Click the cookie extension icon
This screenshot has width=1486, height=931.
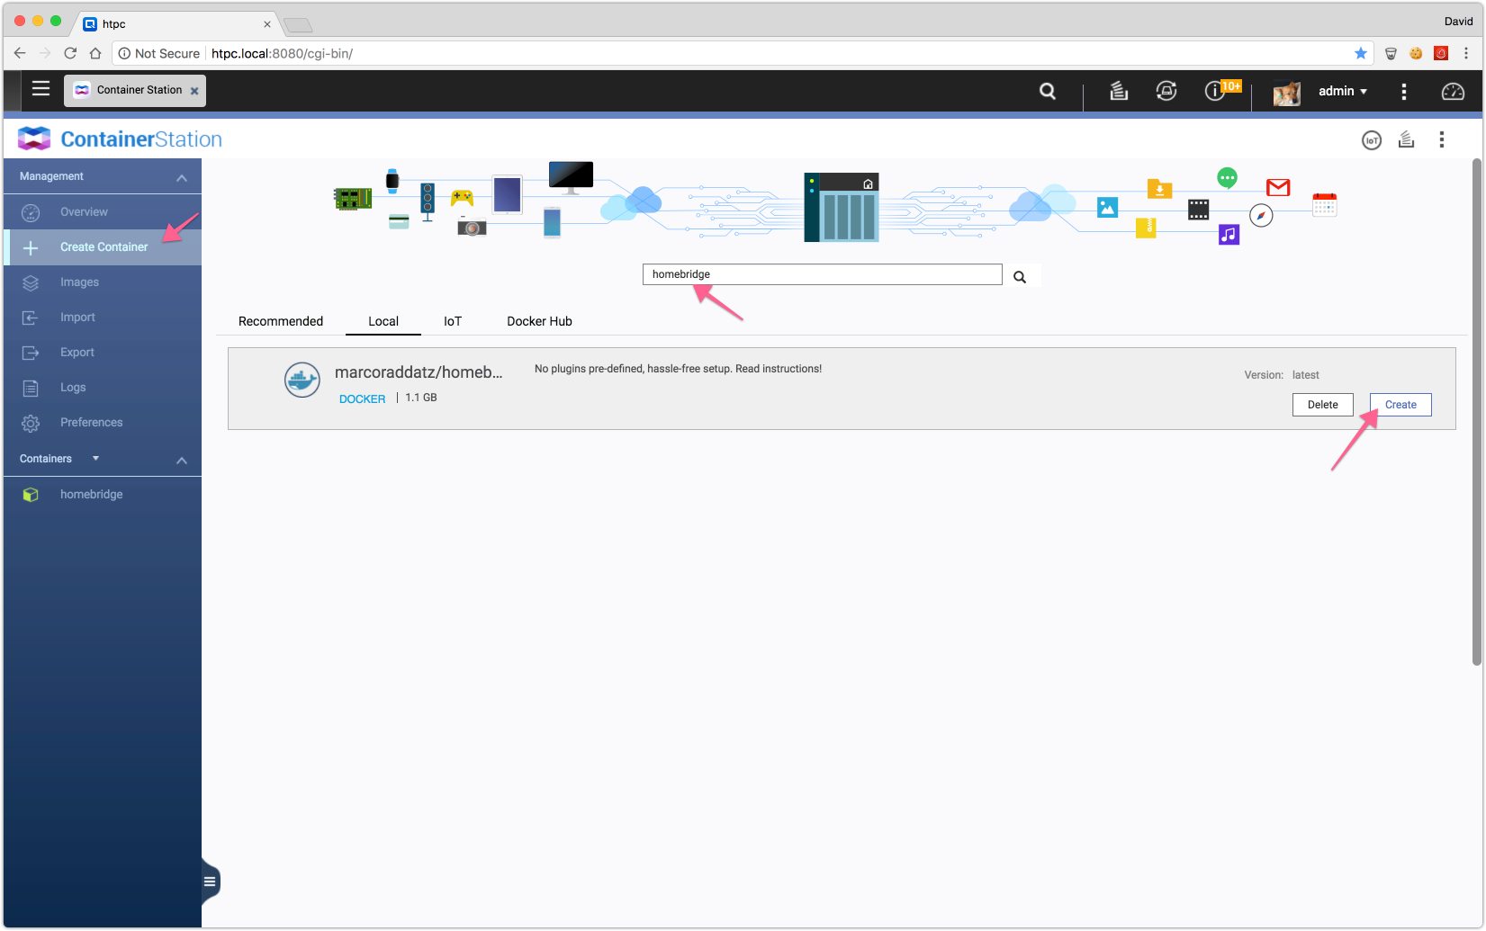point(1416,53)
